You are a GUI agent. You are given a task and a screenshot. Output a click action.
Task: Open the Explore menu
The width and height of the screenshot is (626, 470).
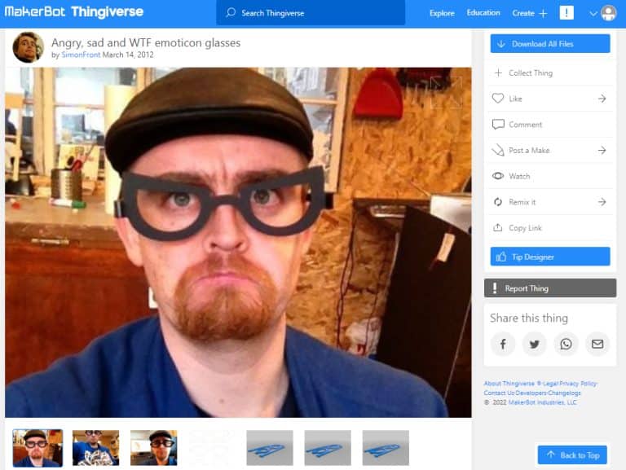442,13
